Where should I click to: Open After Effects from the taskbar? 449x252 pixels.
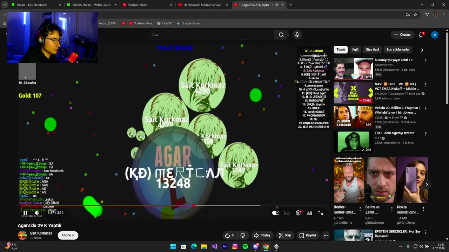tap(224, 246)
